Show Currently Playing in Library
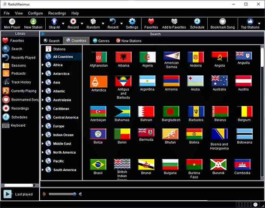Image resolution: width=265 pixels, height=208 pixels. tap(19, 91)
